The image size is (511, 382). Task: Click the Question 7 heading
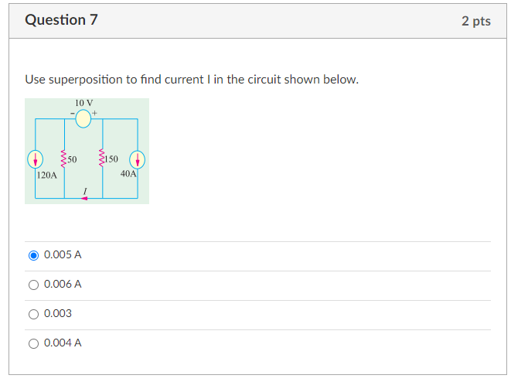(x=61, y=20)
